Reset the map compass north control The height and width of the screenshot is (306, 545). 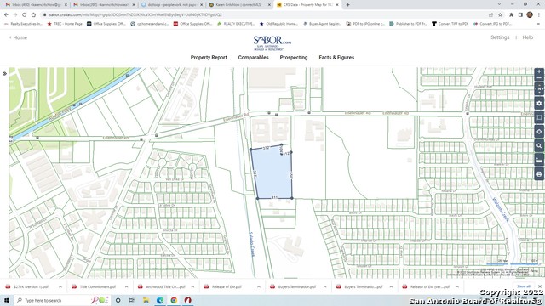539,89
